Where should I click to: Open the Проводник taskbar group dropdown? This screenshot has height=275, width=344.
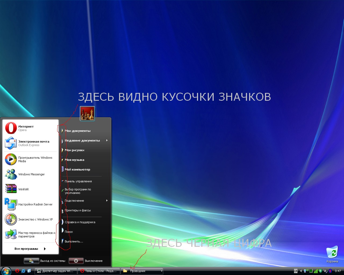(x=162, y=271)
